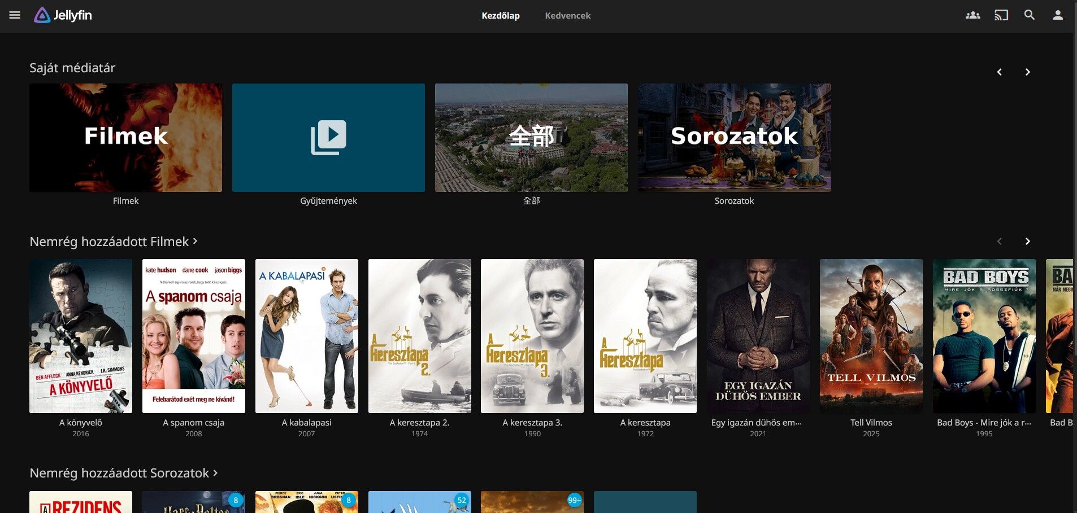Open the Filmek library card
1077x513 pixels.
(125, 138)
